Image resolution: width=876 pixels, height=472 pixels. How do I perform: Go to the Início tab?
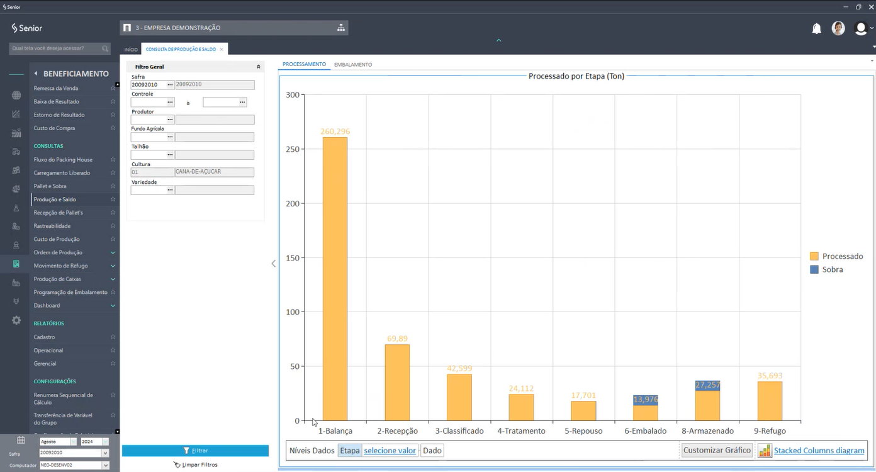pos(131,49)
